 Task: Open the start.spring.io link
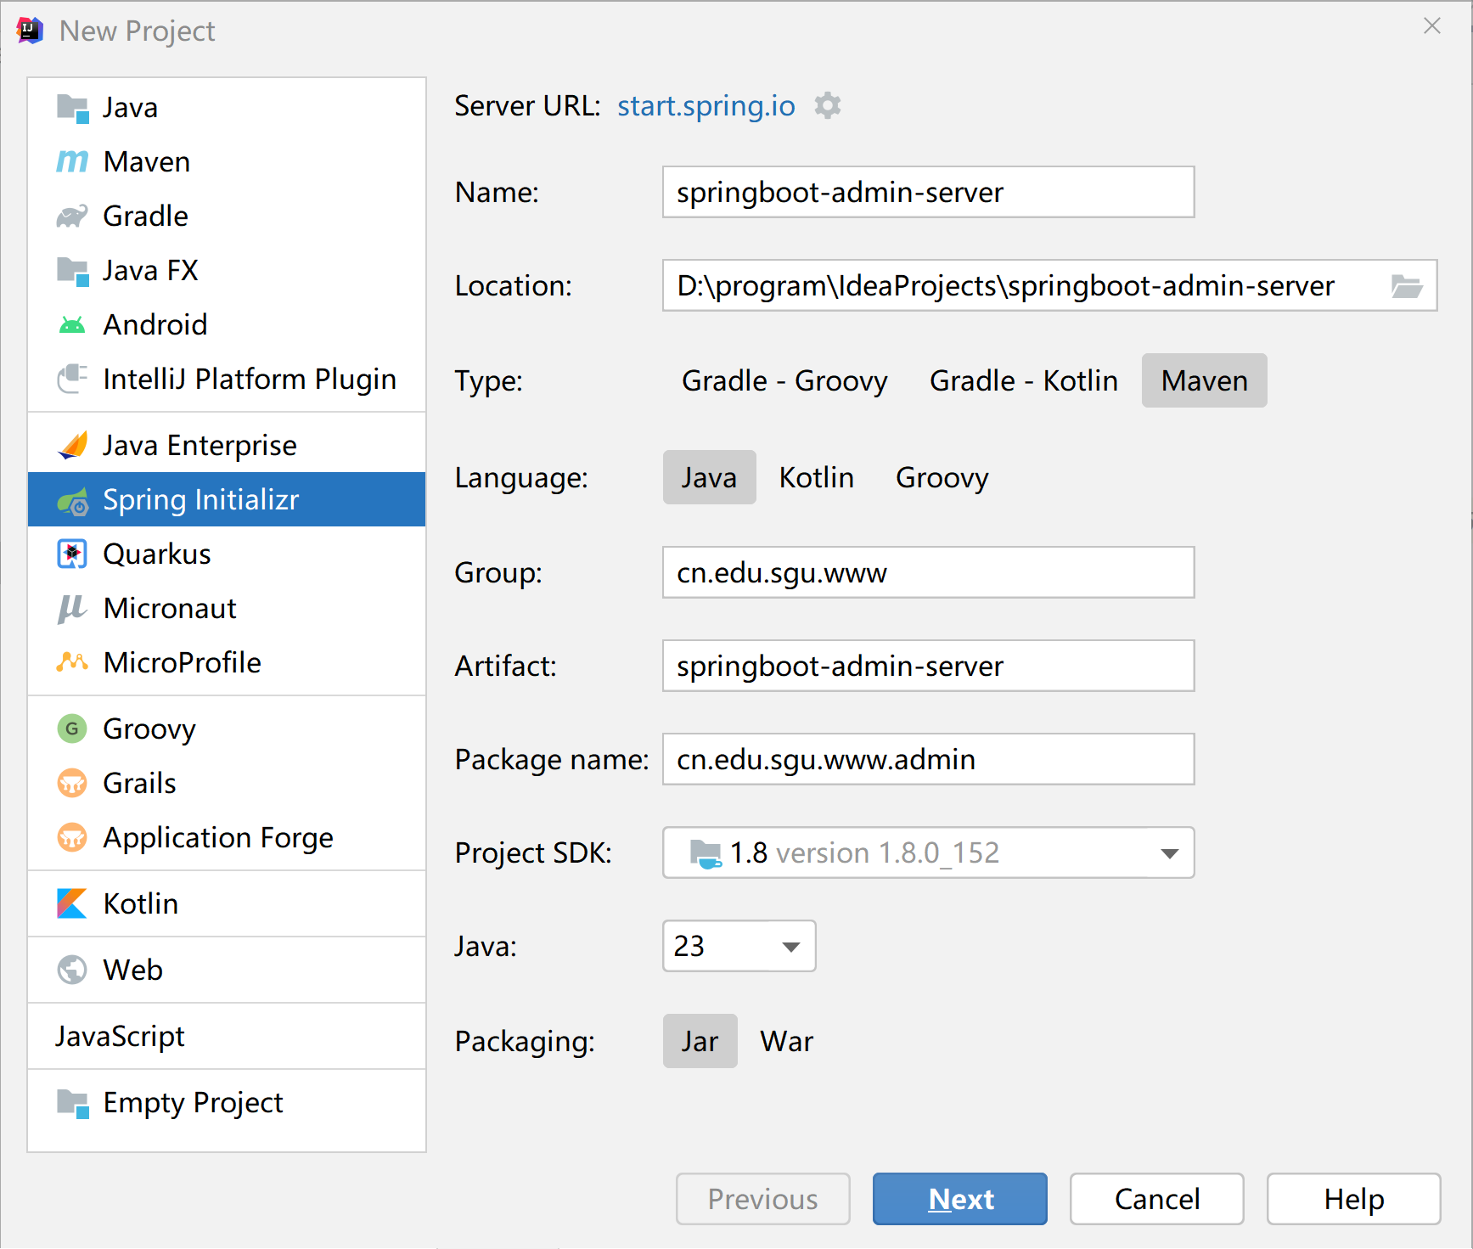pyautogui.click(x=706, y=105)
